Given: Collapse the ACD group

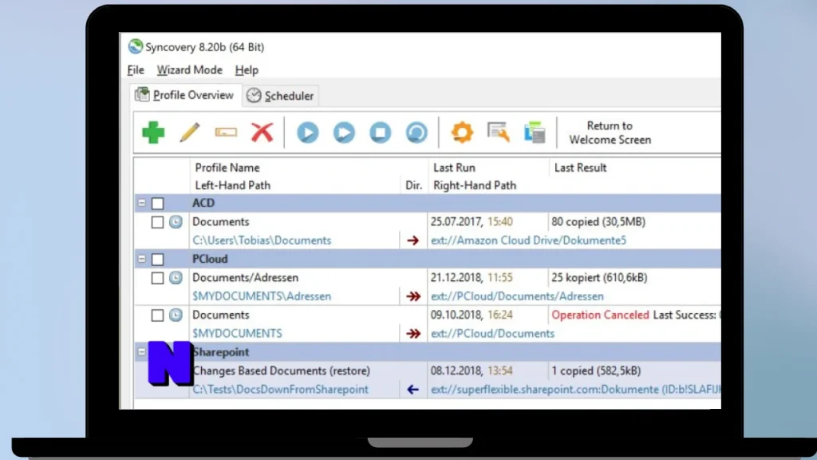Looking at the screenshot, I should pyautogui.click(x=142, y=202).
